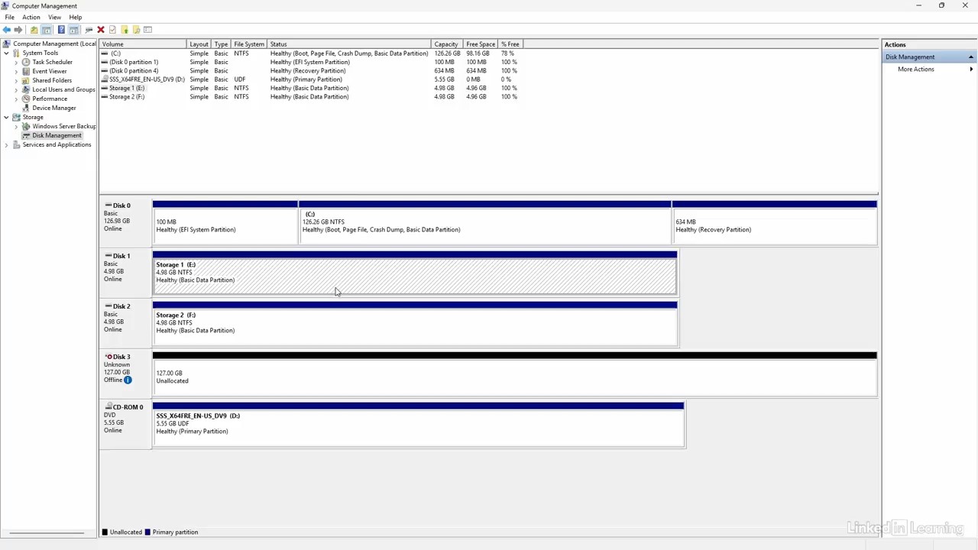Open the File menu
The image size is (978, 550).
click(9, 17)
